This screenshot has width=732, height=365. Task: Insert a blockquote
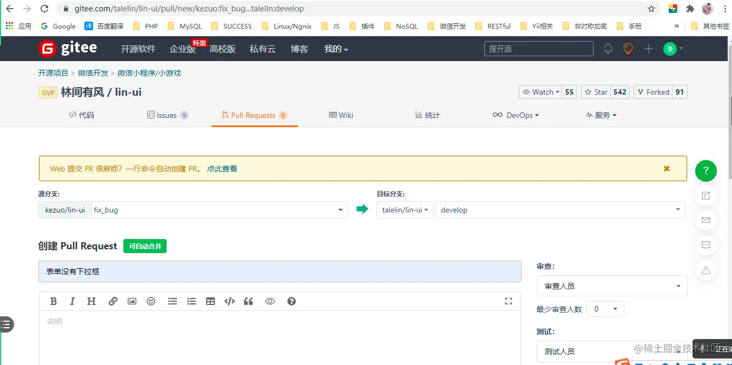pos(248,301)
